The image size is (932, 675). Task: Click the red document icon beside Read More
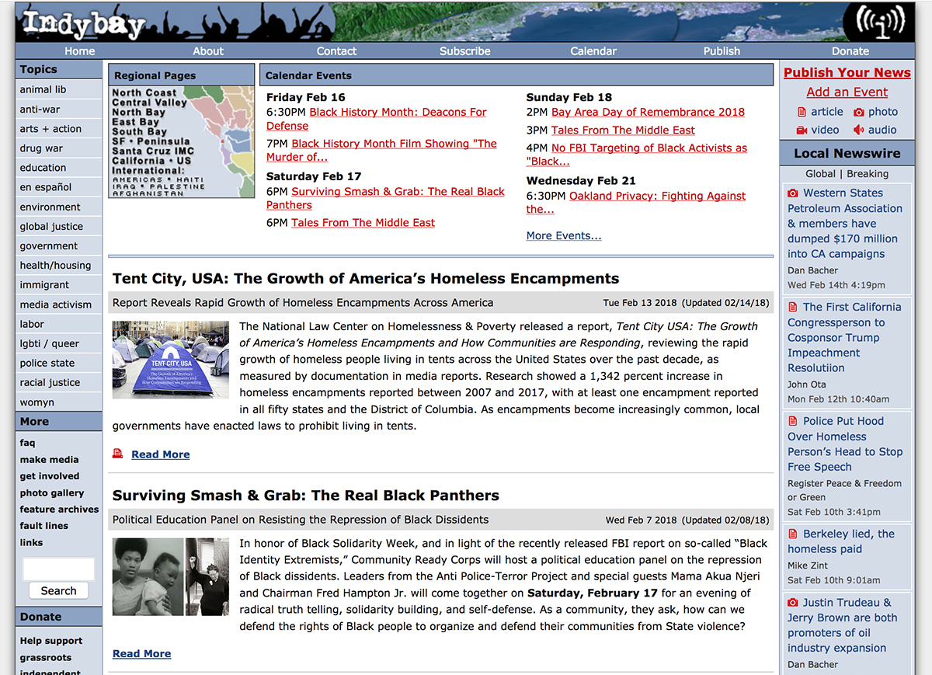118,454
